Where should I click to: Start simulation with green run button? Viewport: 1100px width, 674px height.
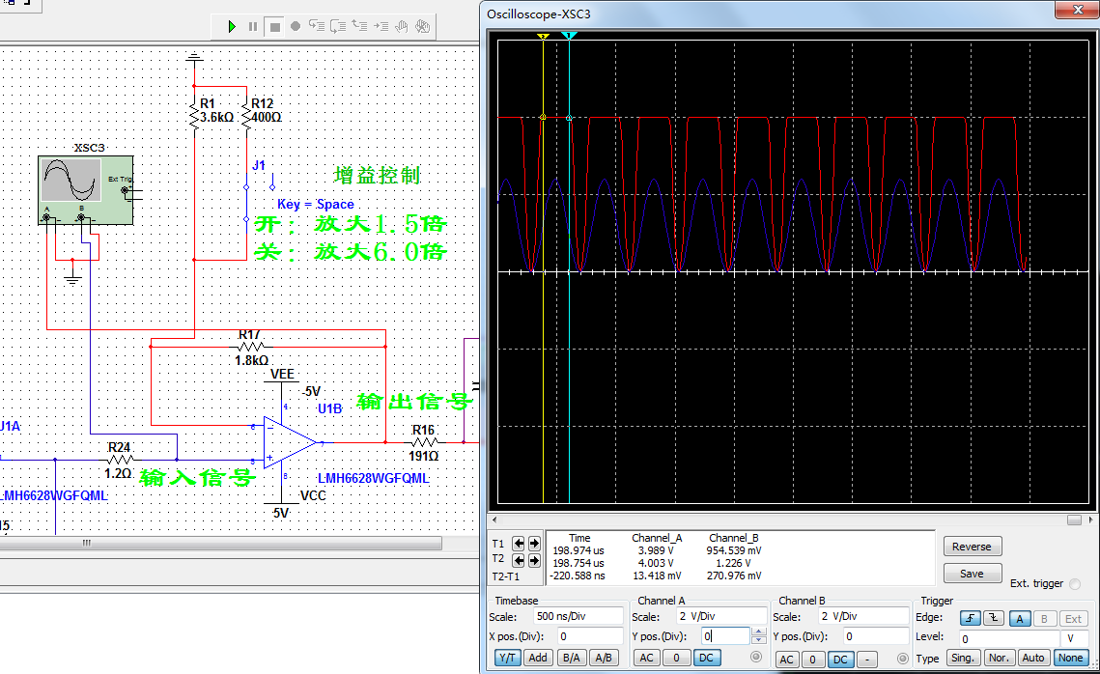(232, 26)
